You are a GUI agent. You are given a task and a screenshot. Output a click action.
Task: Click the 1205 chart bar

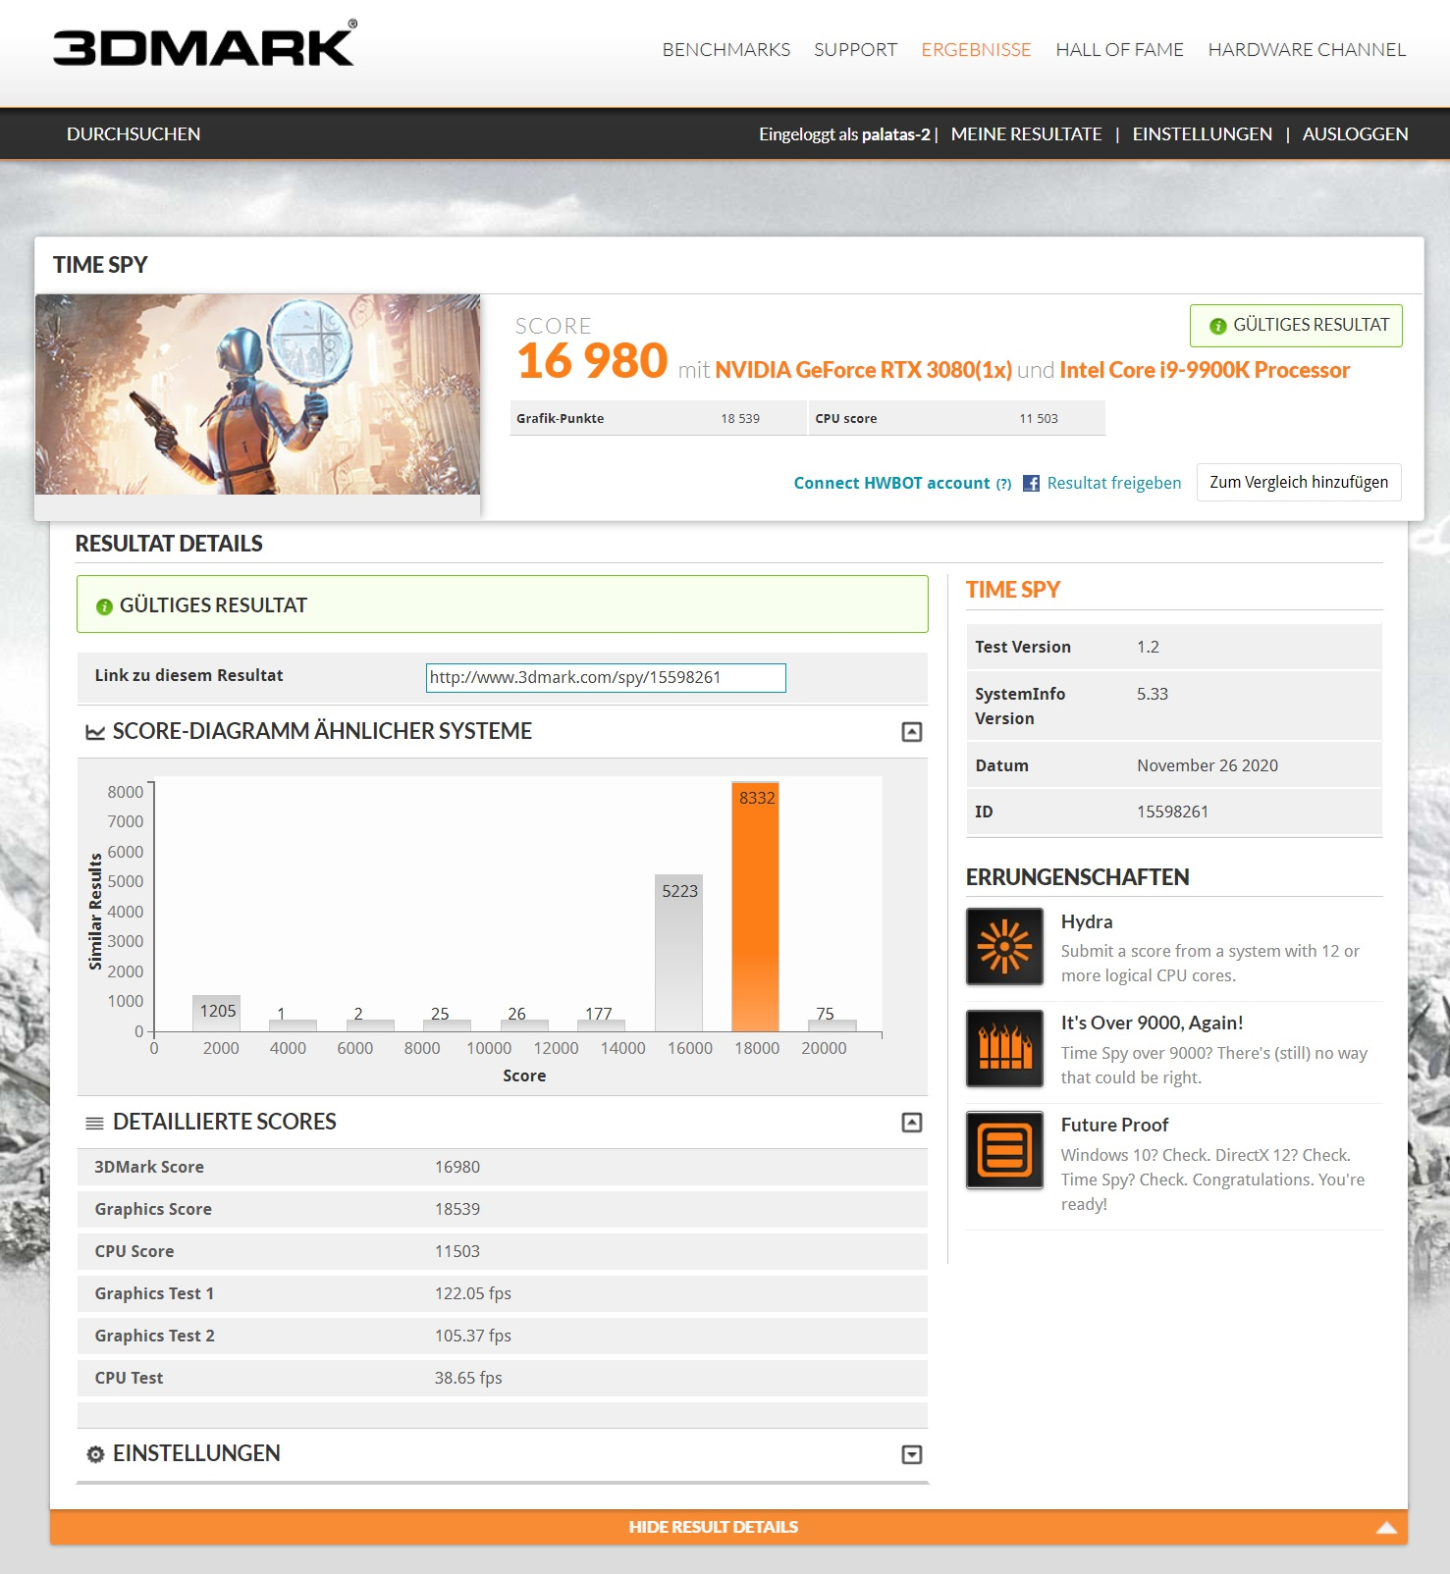coord(216,1013)
